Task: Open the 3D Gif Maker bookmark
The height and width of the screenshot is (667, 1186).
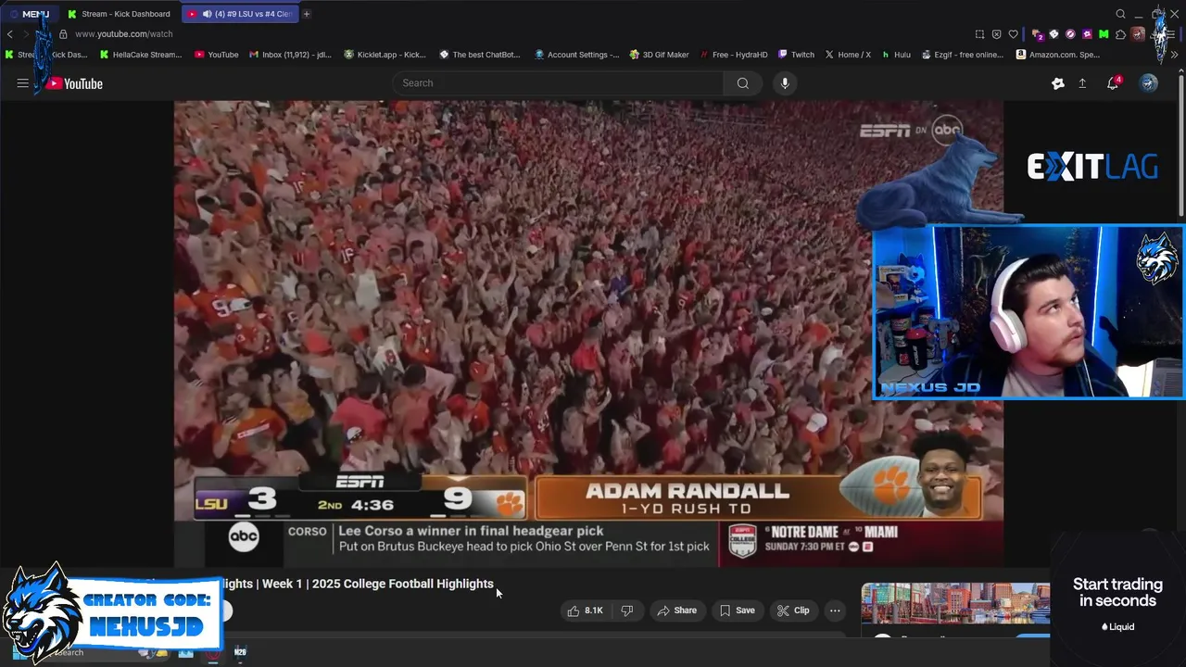Action: pos(659,55)
